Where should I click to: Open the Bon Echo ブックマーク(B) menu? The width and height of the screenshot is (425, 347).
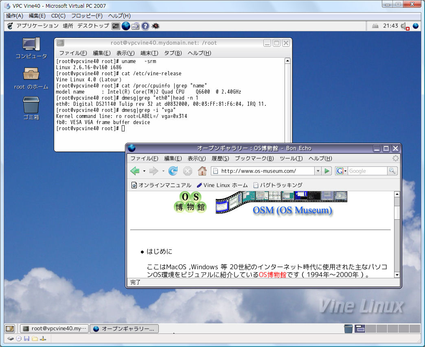point(254,159)
